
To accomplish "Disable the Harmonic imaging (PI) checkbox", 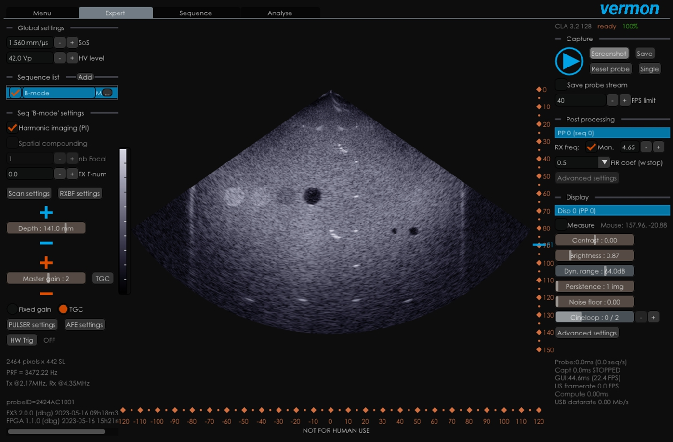I will click(12, 127).
